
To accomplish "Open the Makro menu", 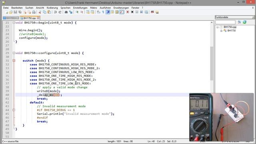I will [x=94, y=8].
